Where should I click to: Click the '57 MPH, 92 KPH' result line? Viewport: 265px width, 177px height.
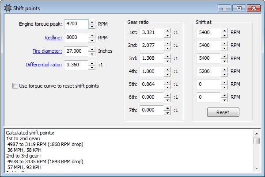pyautogui.click(x=24, y=167)
